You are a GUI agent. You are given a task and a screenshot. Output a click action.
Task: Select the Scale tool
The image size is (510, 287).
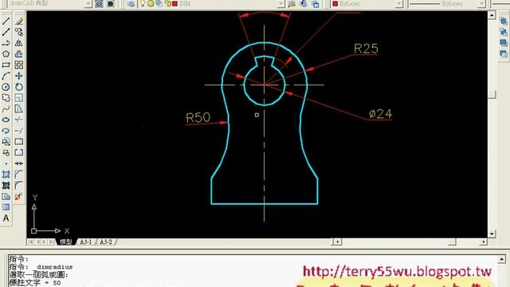point(19,98)
